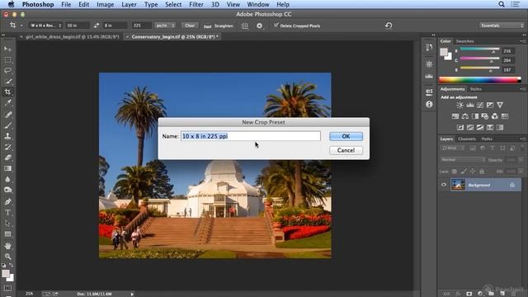Open the Select menu
This screenshot has width=528, height=297.
click(173, 4)
